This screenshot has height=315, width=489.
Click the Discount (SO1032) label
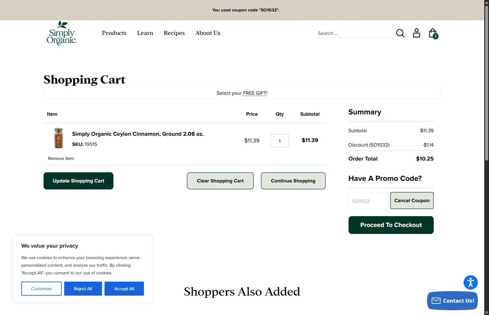(x=369, y=145)
